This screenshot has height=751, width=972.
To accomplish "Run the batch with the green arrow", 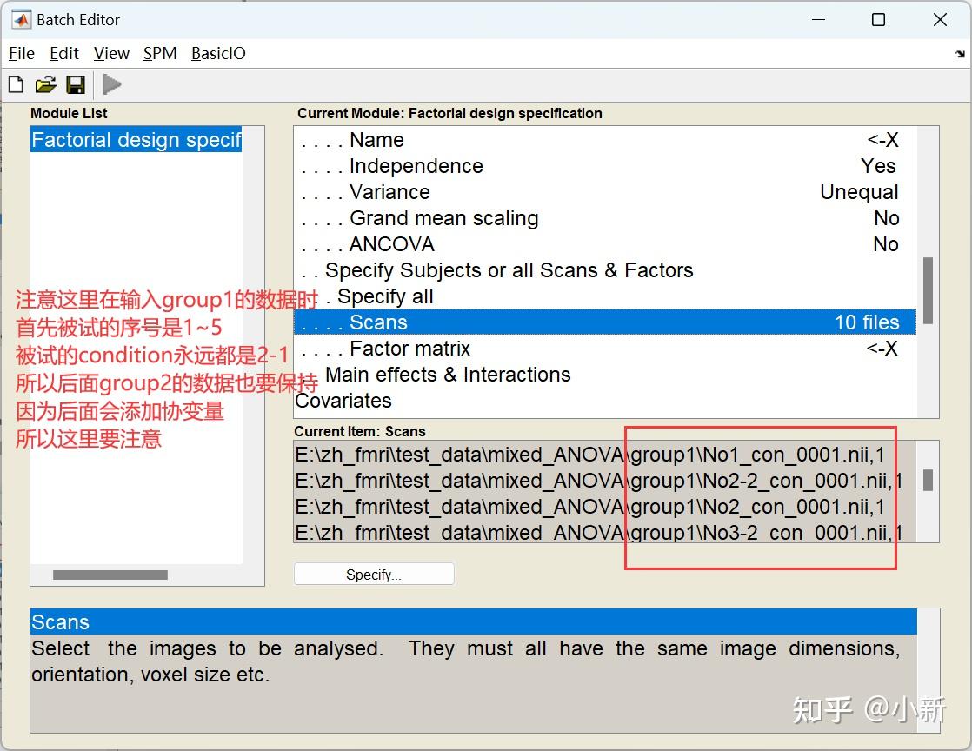I will point(111,83).
